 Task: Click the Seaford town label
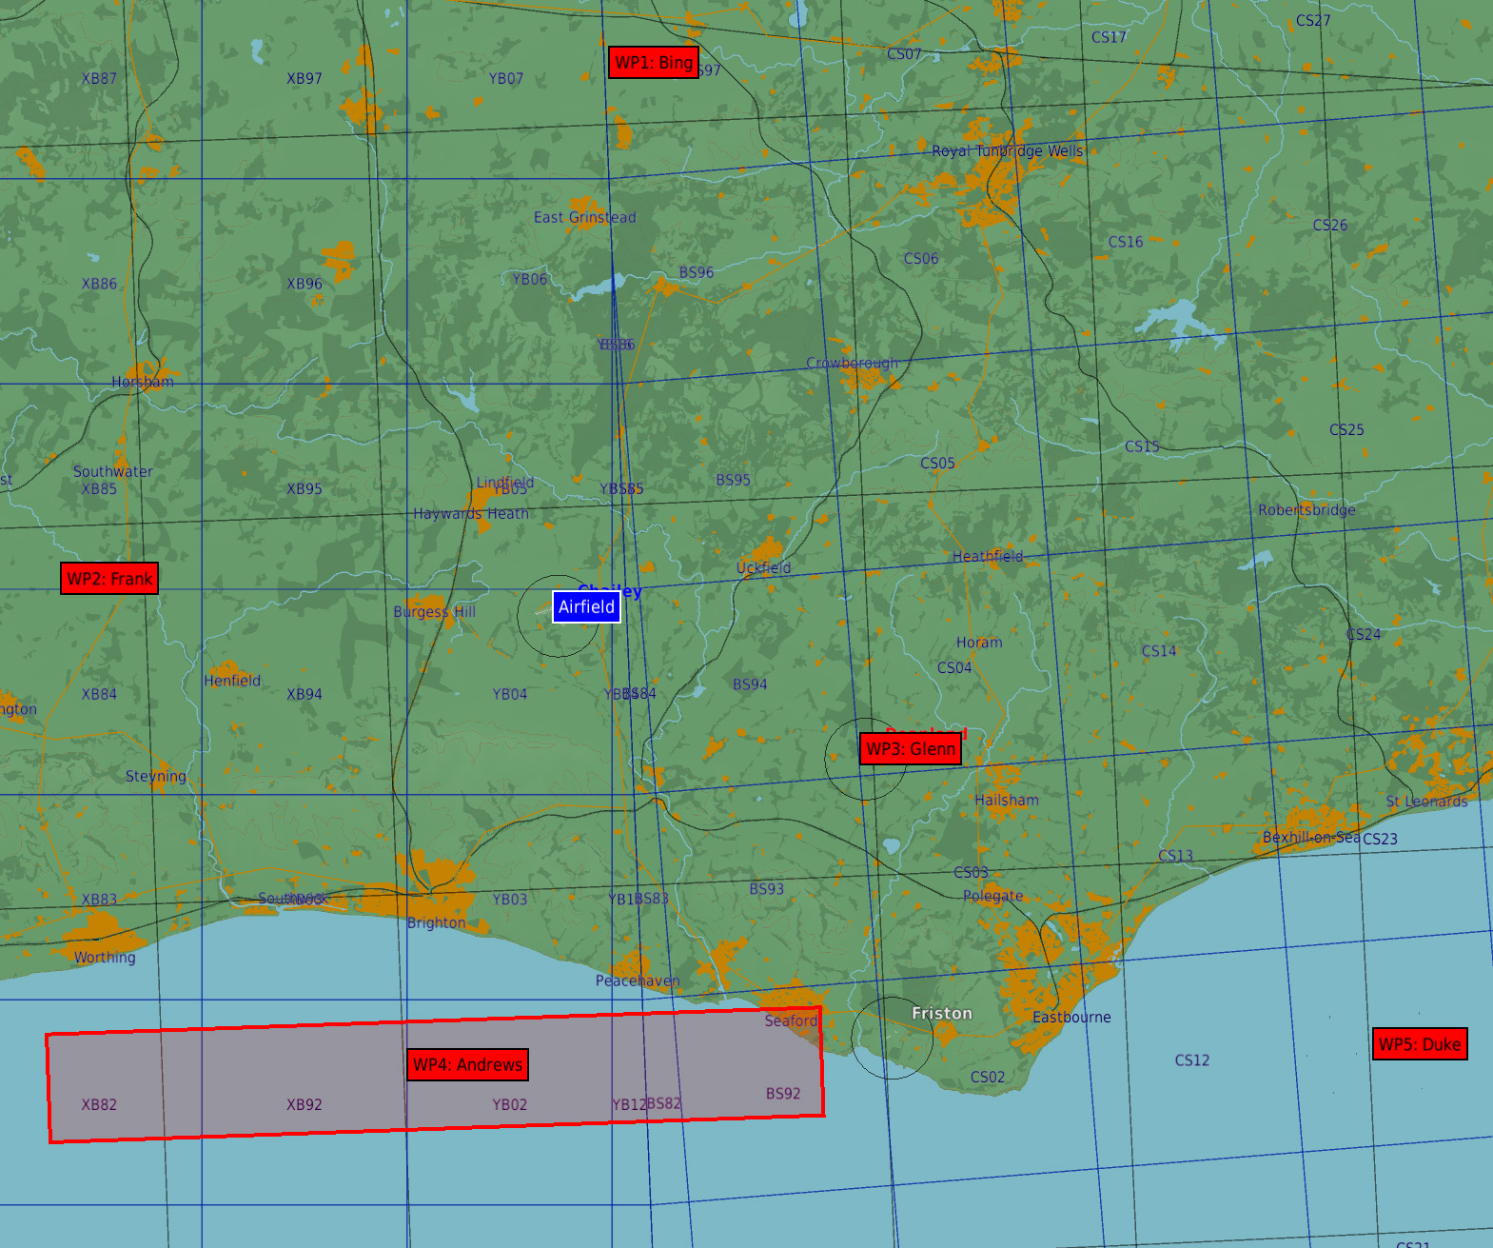[x=791, y=1021]
